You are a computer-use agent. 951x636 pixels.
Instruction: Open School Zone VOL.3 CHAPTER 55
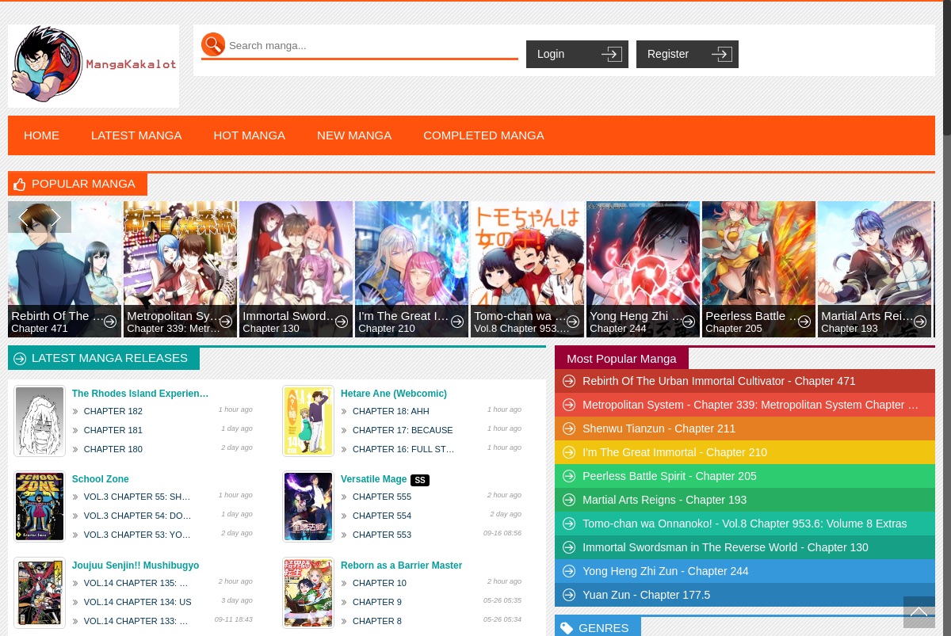pos(137,497)
